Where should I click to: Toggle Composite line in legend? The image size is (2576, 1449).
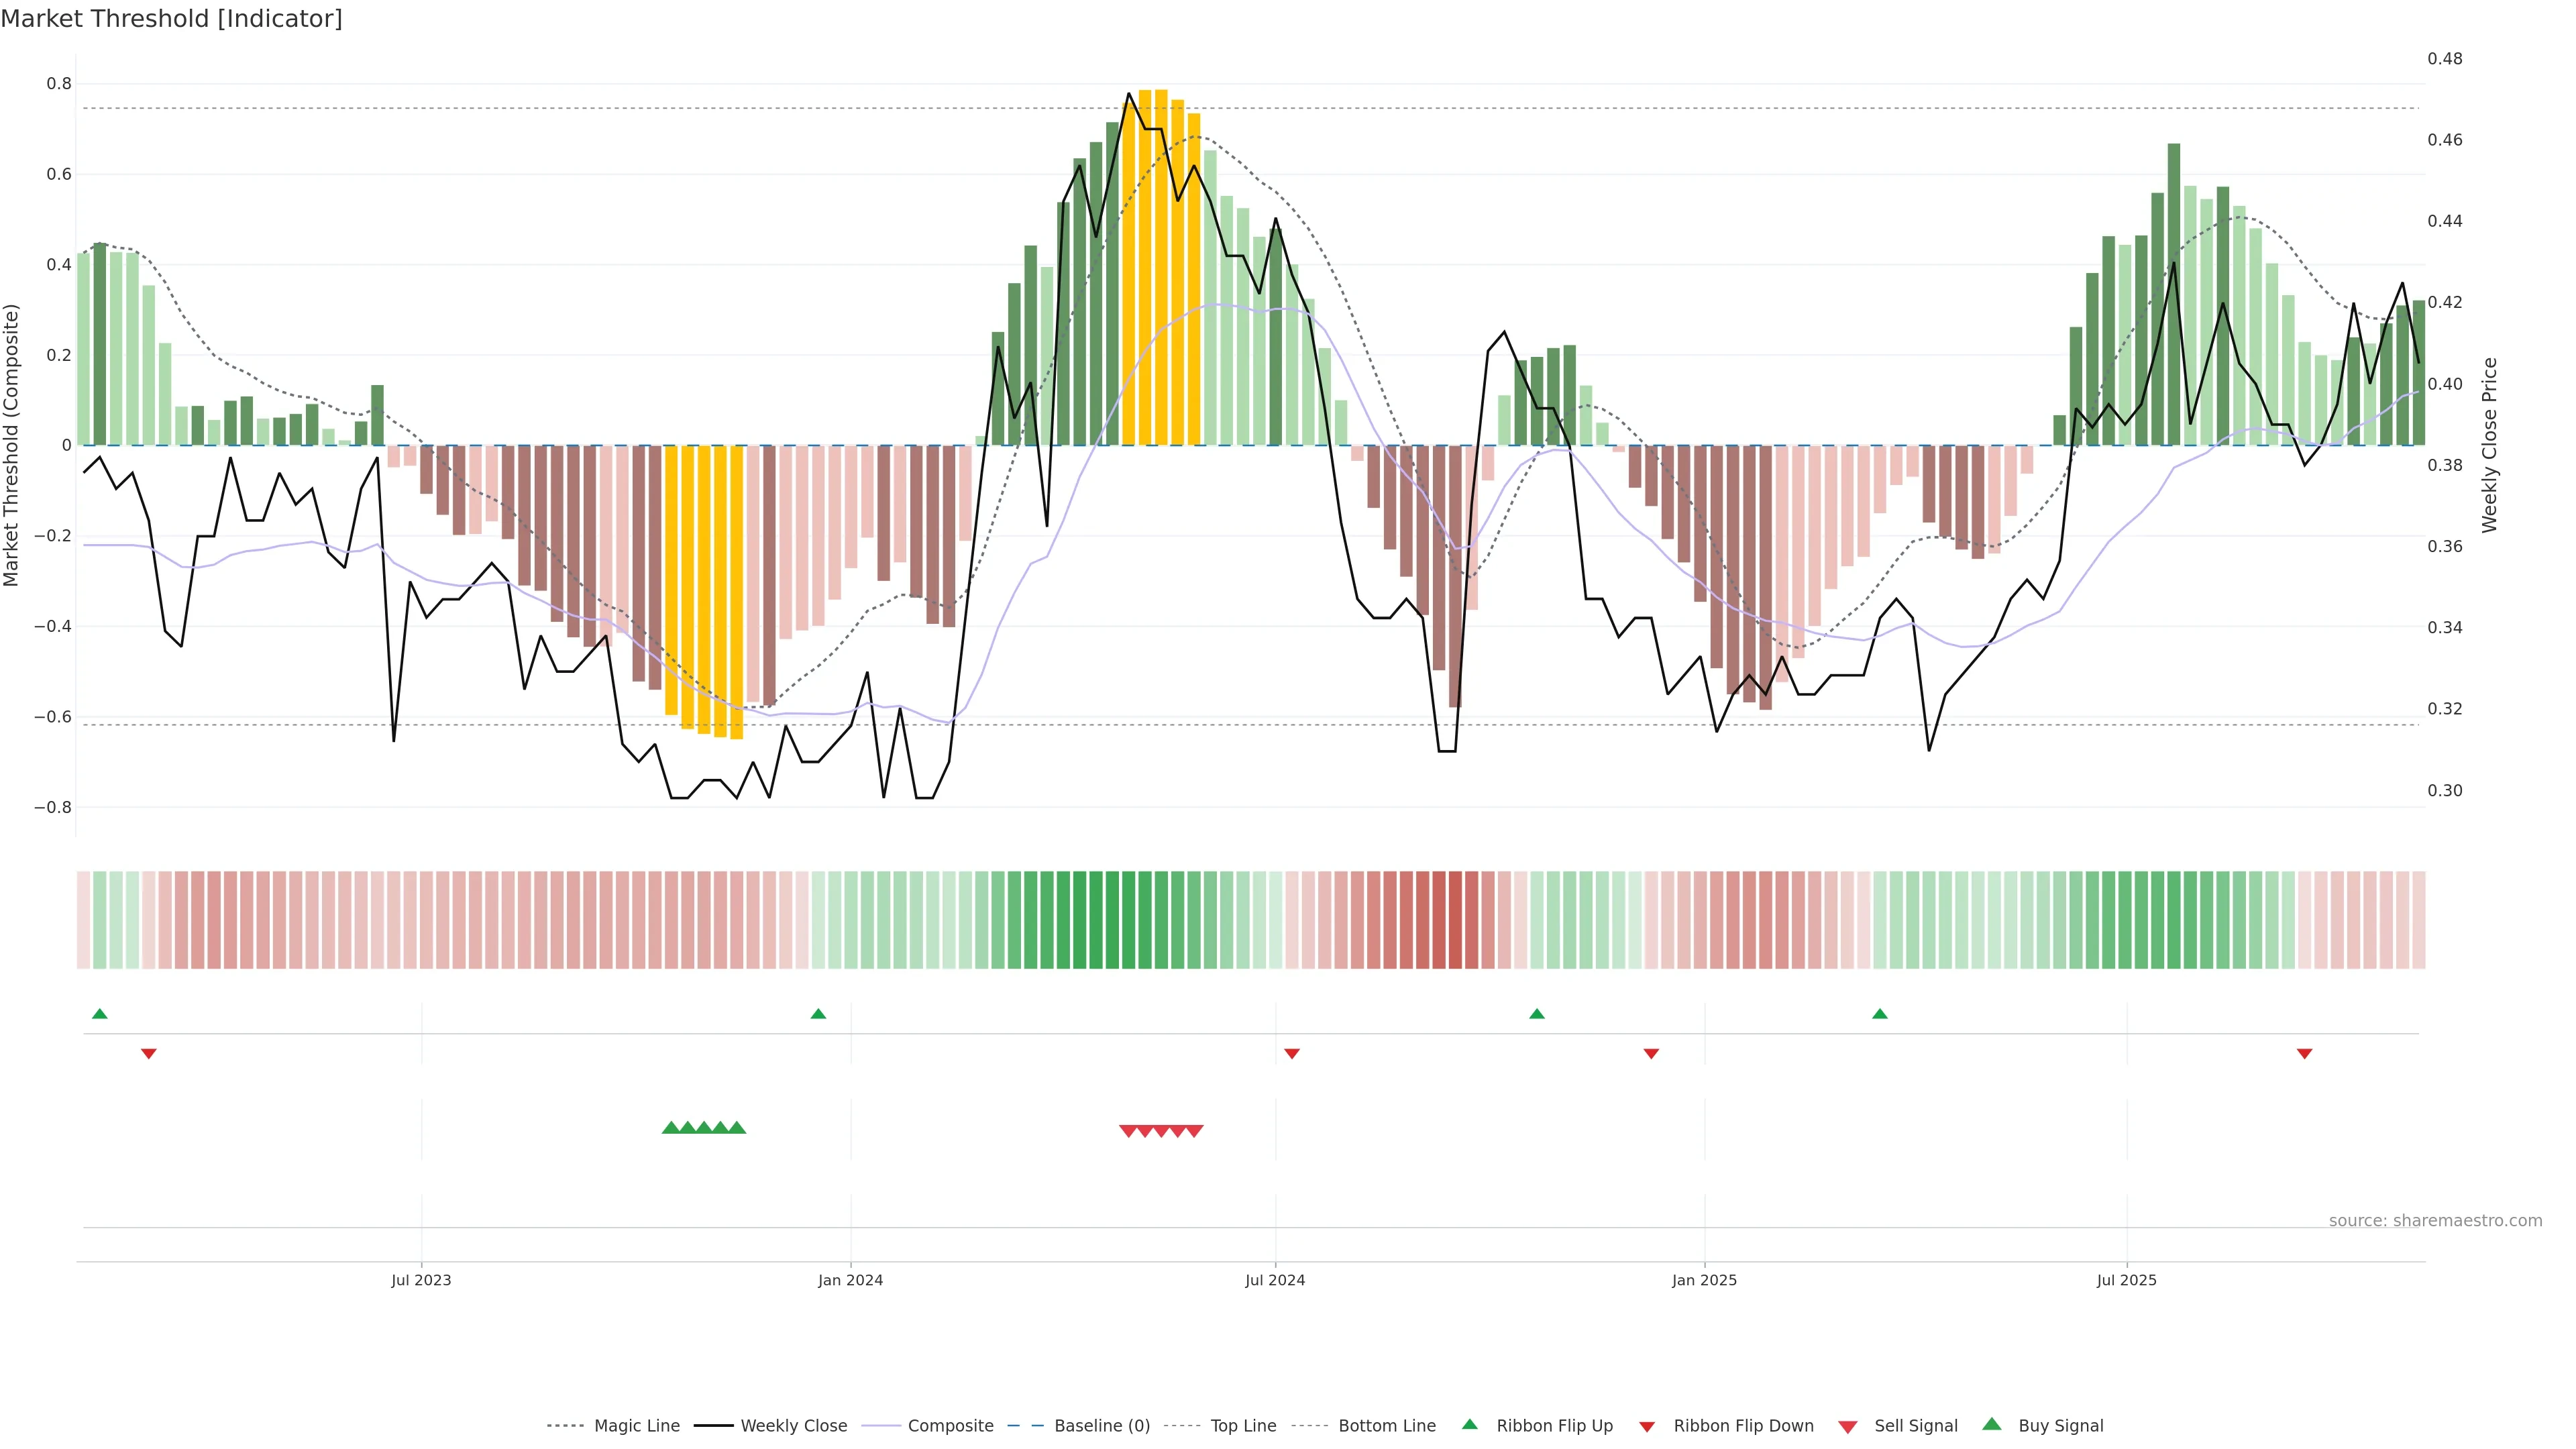pos(950,1426)
